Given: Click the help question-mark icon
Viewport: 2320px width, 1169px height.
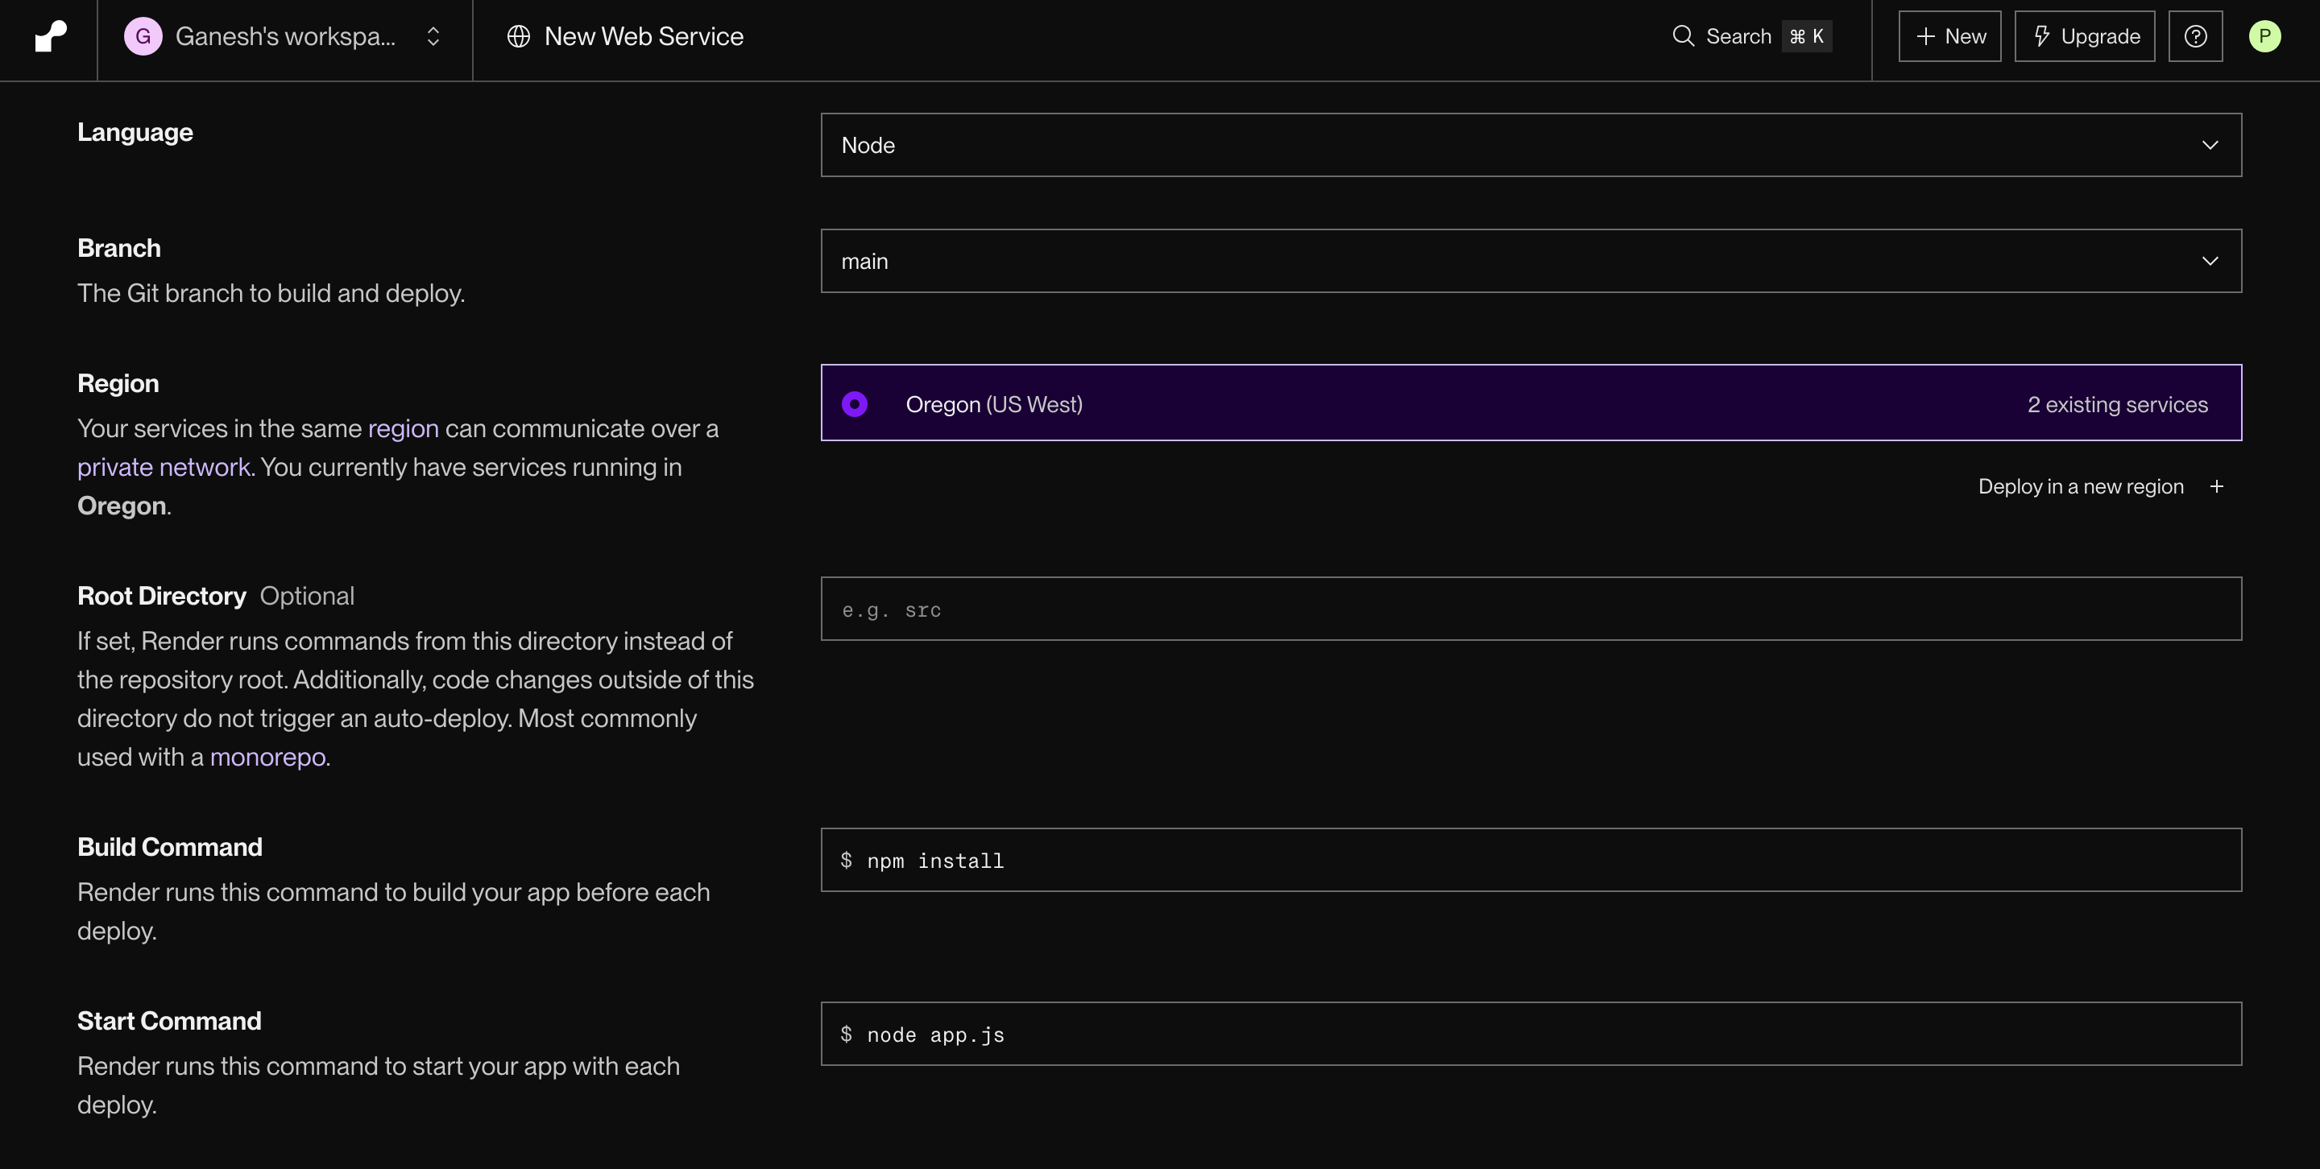Looking at the screenshot, I should (x=2196, y=36).
